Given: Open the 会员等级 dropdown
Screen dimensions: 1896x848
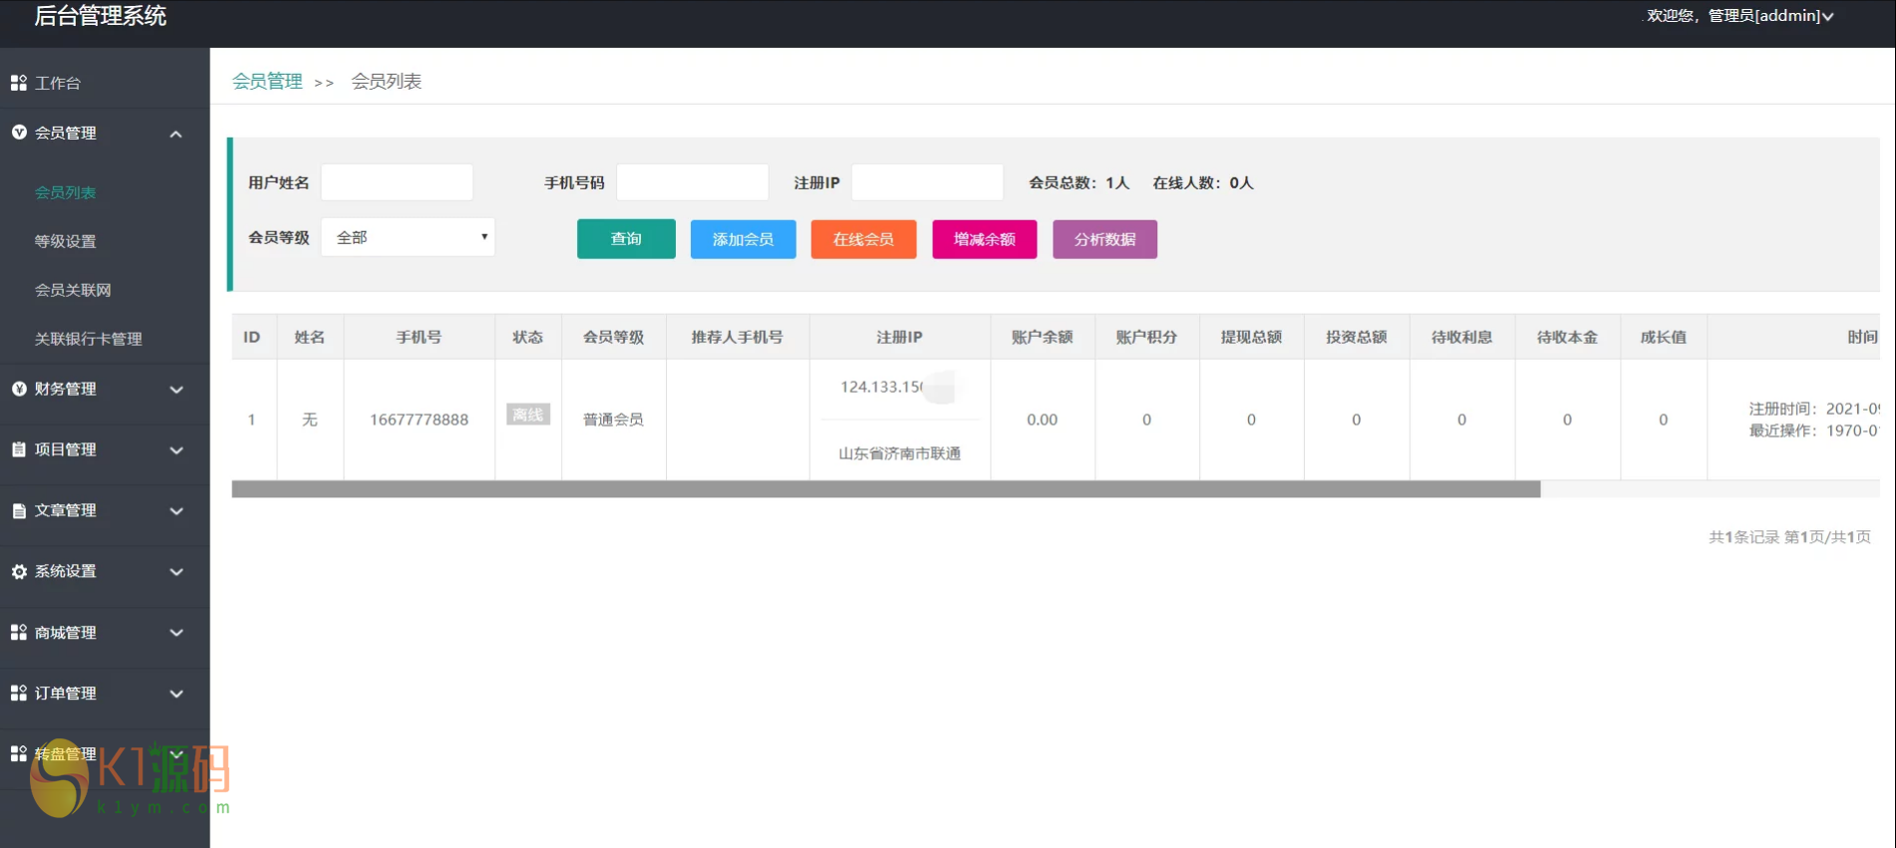Looking at the screenshot, I should (x=408, y=237).
